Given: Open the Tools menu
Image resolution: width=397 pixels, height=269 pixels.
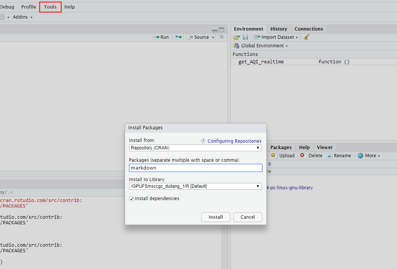Looking at the screenshot, I should pyautogui.click(x=50, y=7).
